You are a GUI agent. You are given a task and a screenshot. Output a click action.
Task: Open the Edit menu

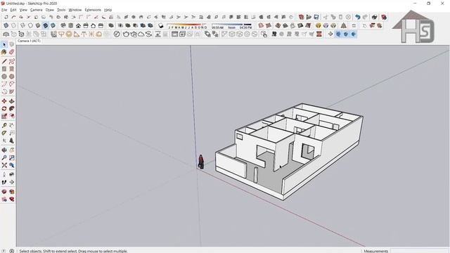[x=13, y=10]
